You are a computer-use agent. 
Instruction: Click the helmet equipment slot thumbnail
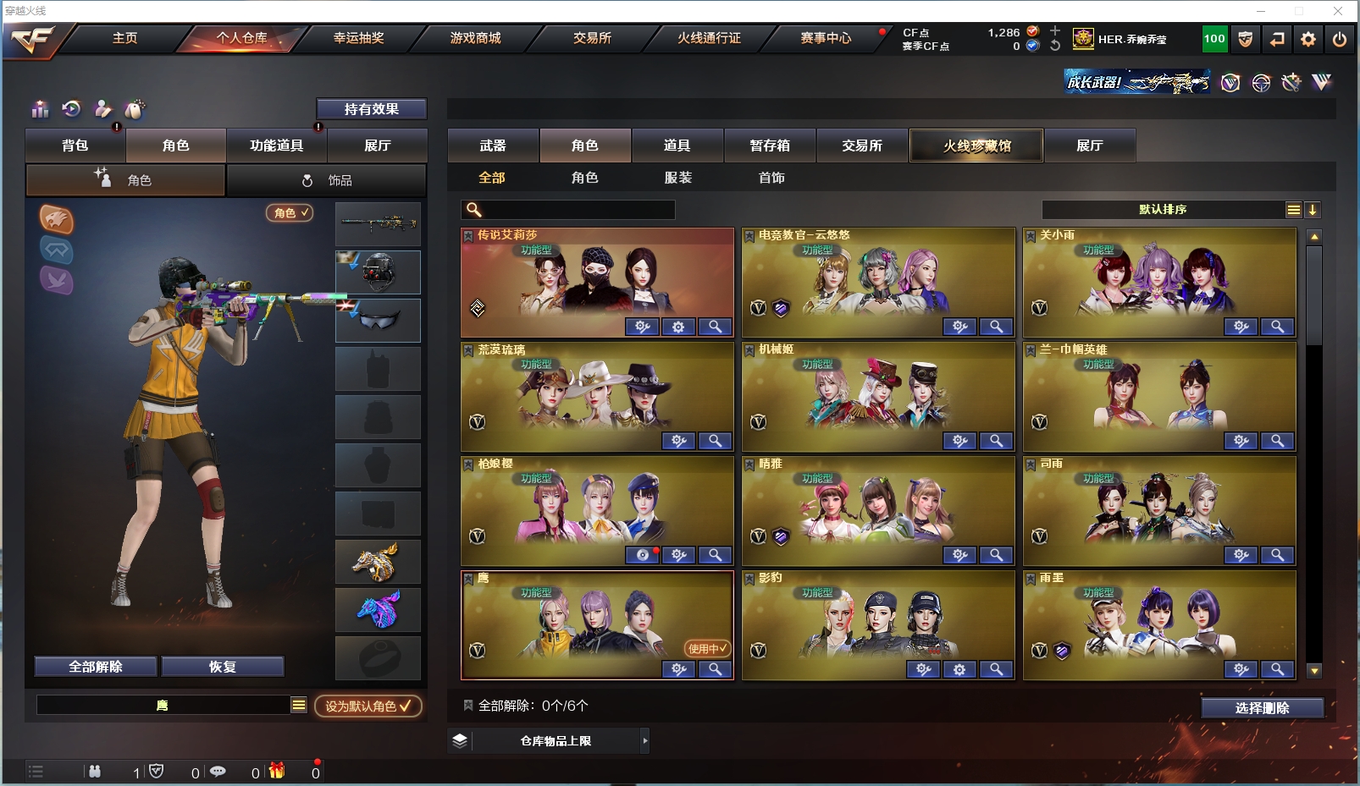(378, 272)
